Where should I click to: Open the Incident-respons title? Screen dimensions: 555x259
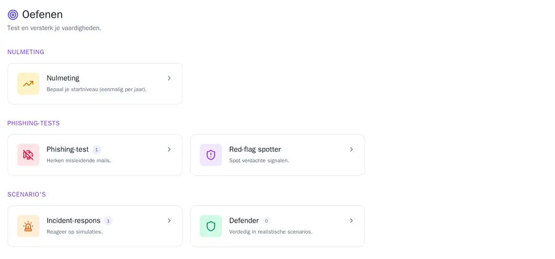point(73,220)
